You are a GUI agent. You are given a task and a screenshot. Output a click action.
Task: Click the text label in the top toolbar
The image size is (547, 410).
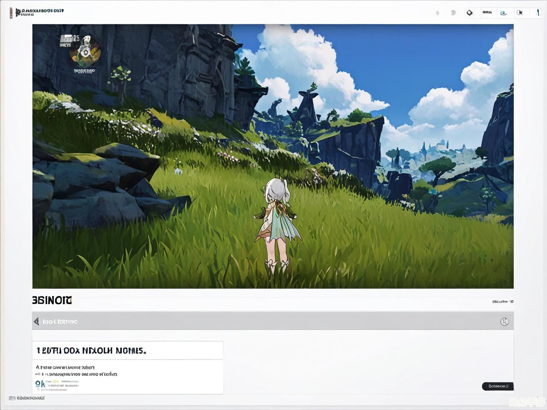487,12
